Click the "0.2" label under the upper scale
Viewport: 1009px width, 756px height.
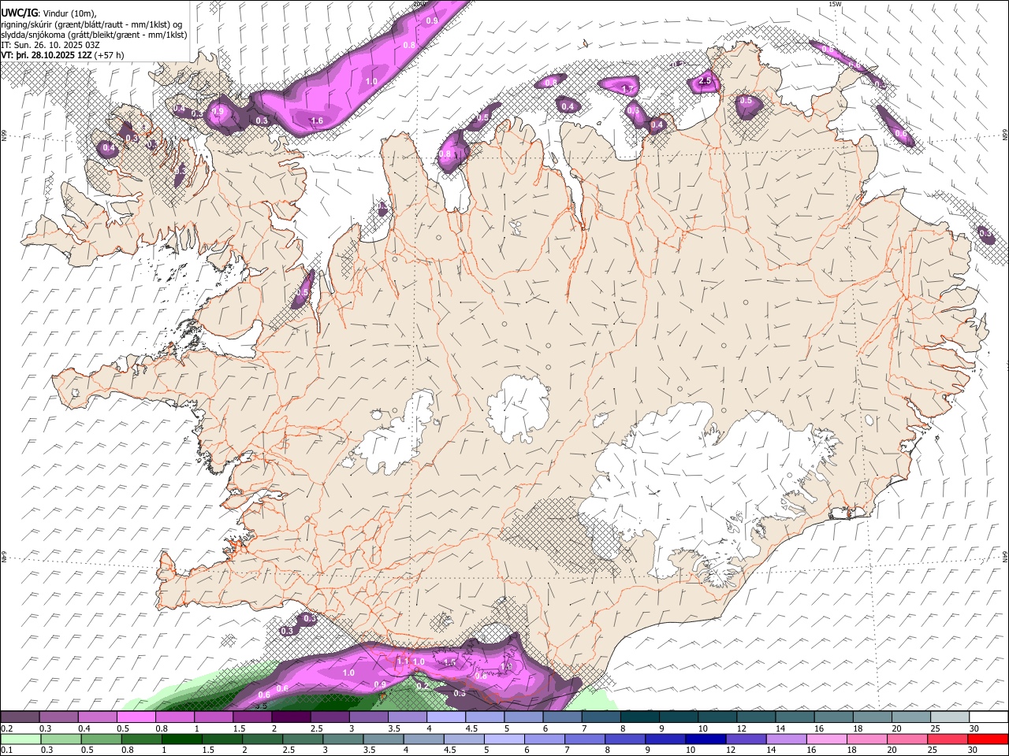click(6, 728)
